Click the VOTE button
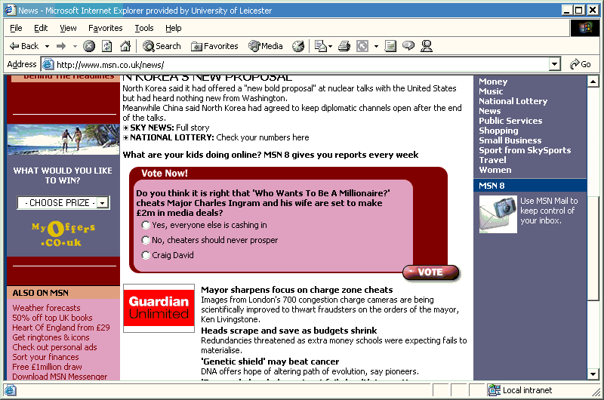The width and height of the screenshot is (604, 400). pyautogui.click(x=430, y=272)
